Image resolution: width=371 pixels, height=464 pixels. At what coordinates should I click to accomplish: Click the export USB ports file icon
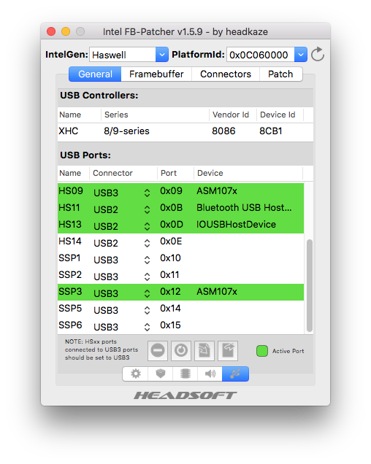(x=228, y=351)
